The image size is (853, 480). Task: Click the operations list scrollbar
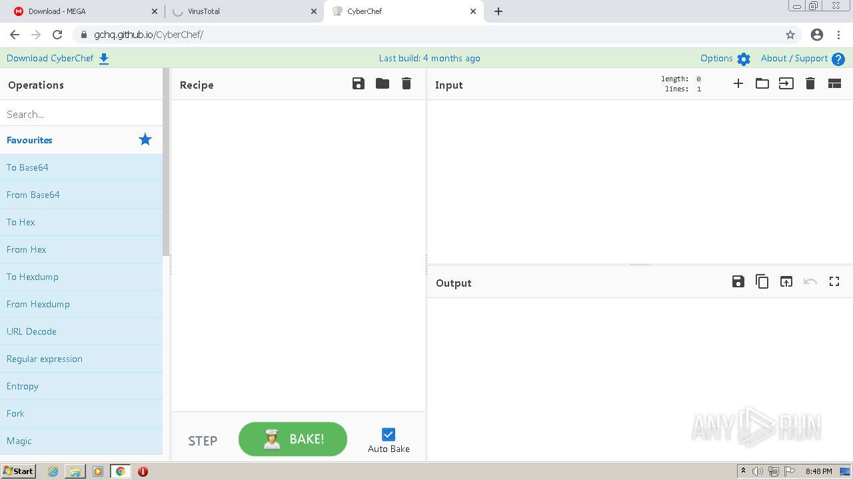point(166,162)
